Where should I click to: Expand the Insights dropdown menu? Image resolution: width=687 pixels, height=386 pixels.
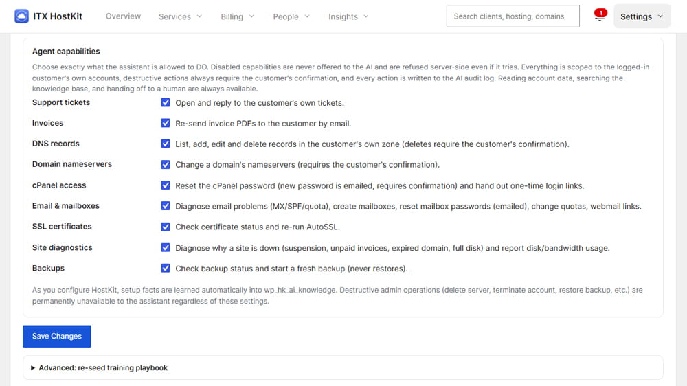pyautogui.click(x=348, y=16)
